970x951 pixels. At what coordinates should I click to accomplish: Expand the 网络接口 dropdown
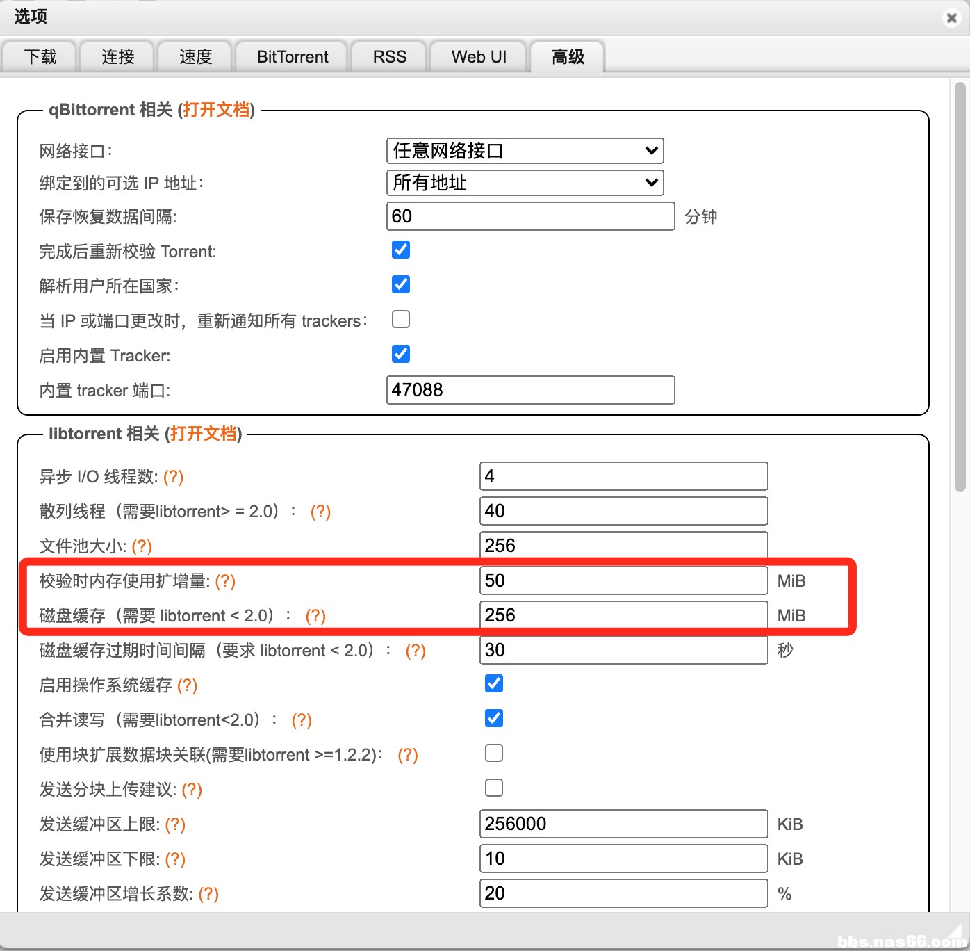[x=525, y=151]
